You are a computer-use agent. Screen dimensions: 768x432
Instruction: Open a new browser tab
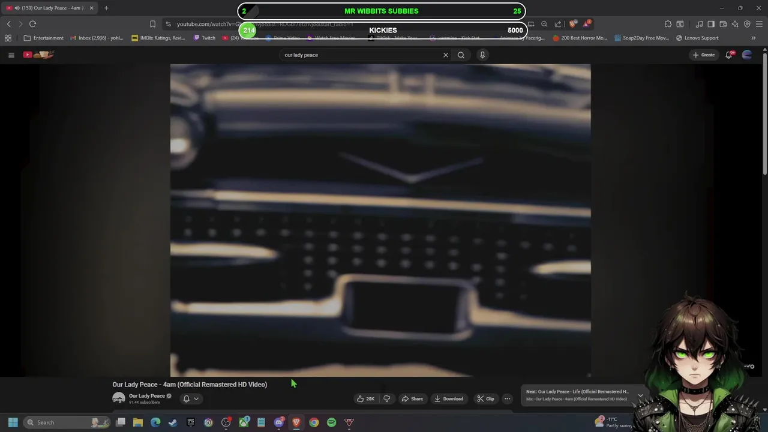click(x=106, y=8)
